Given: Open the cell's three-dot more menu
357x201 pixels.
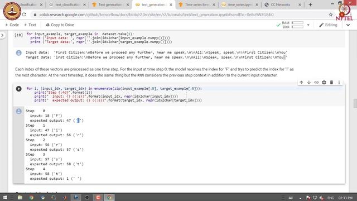Looking at the screenshot, I should (339, 82).
